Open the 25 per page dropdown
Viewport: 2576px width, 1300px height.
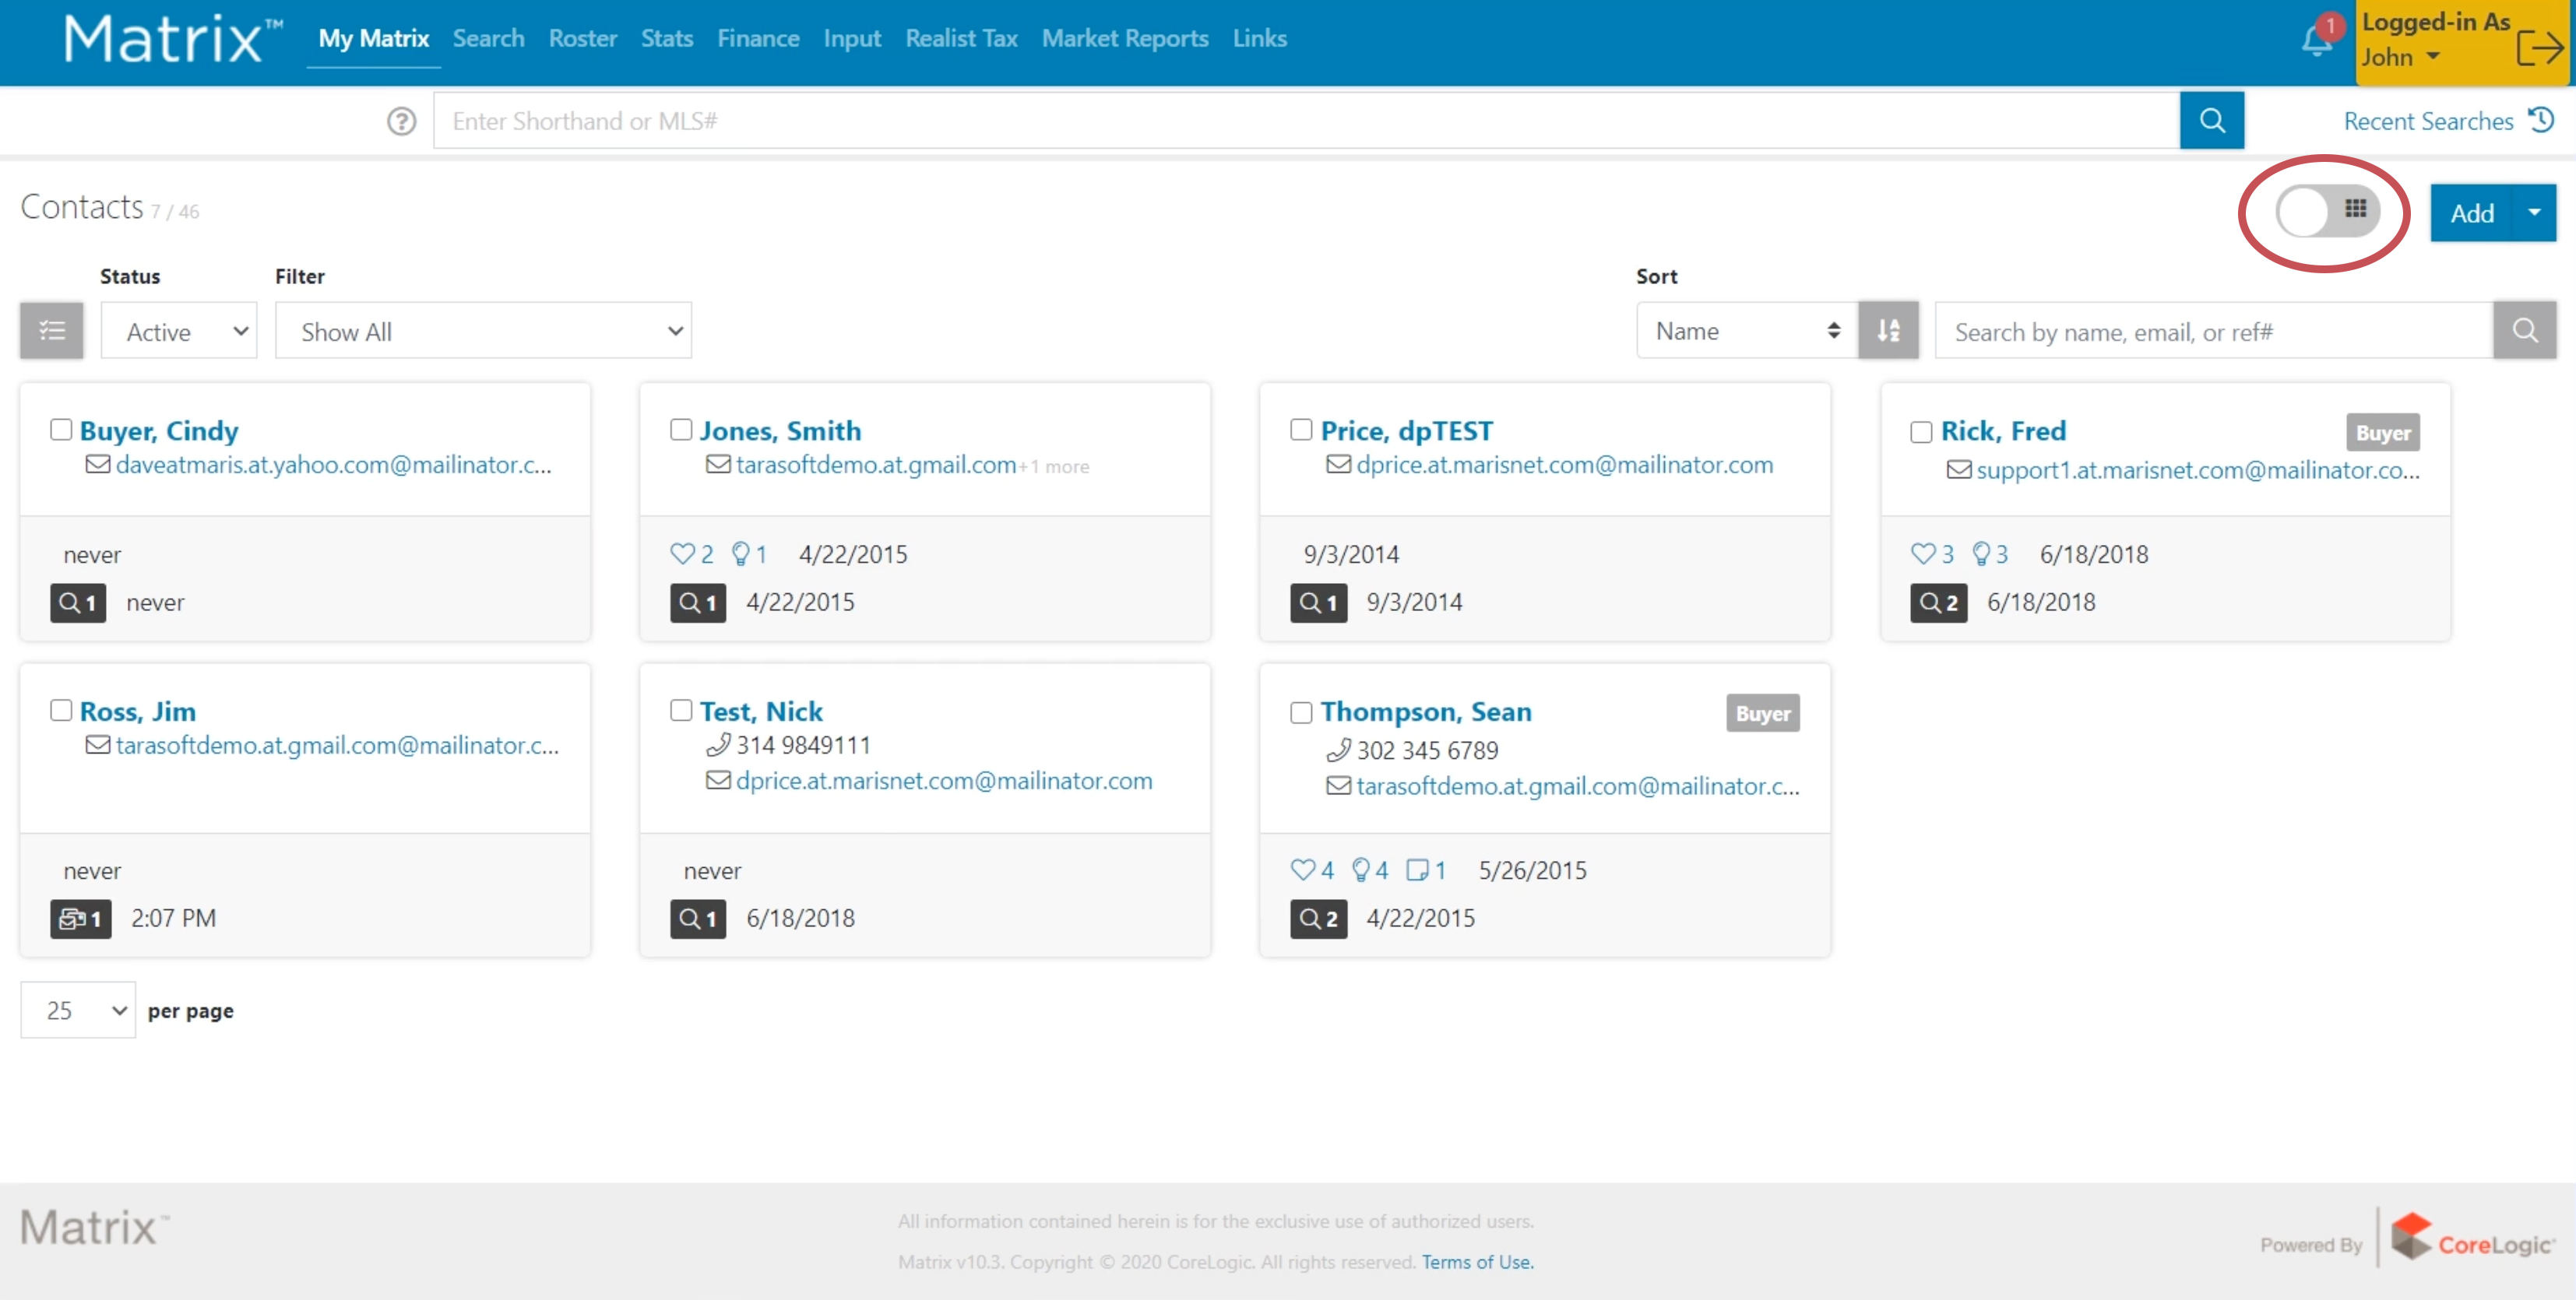[x=78, y=1010]
